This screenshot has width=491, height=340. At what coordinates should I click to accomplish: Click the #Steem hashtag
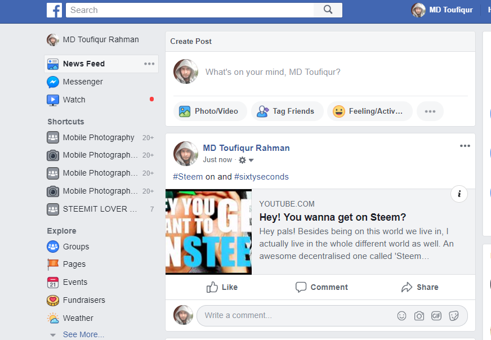[188, 177]
